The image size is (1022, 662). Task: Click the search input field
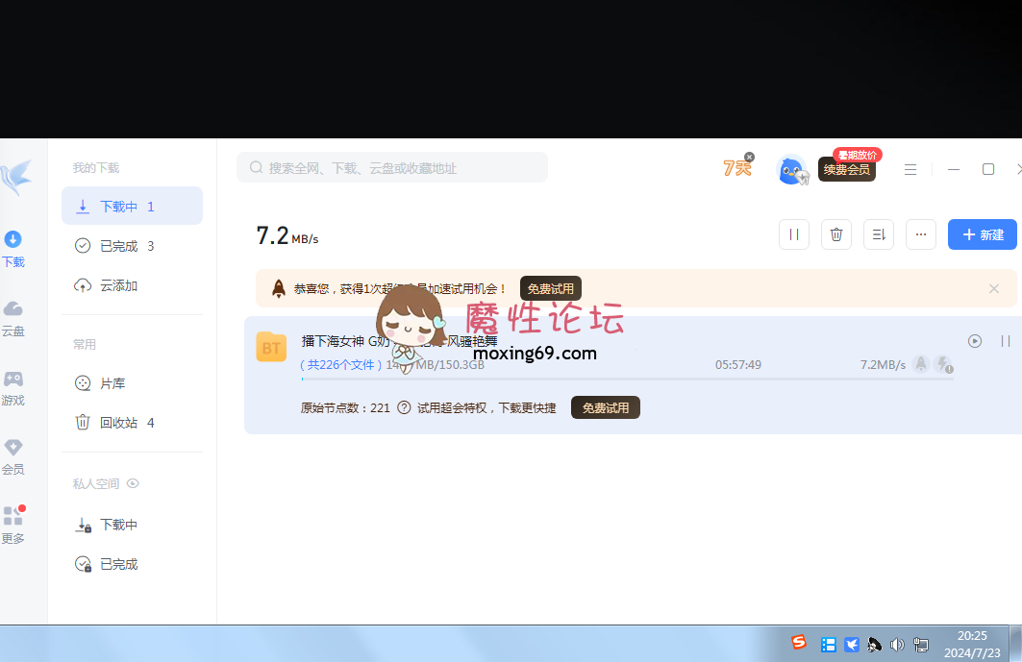392,168
